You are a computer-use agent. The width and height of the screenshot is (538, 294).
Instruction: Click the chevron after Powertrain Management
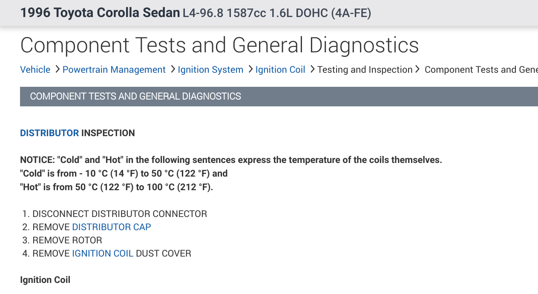click(x=173, y=69)
